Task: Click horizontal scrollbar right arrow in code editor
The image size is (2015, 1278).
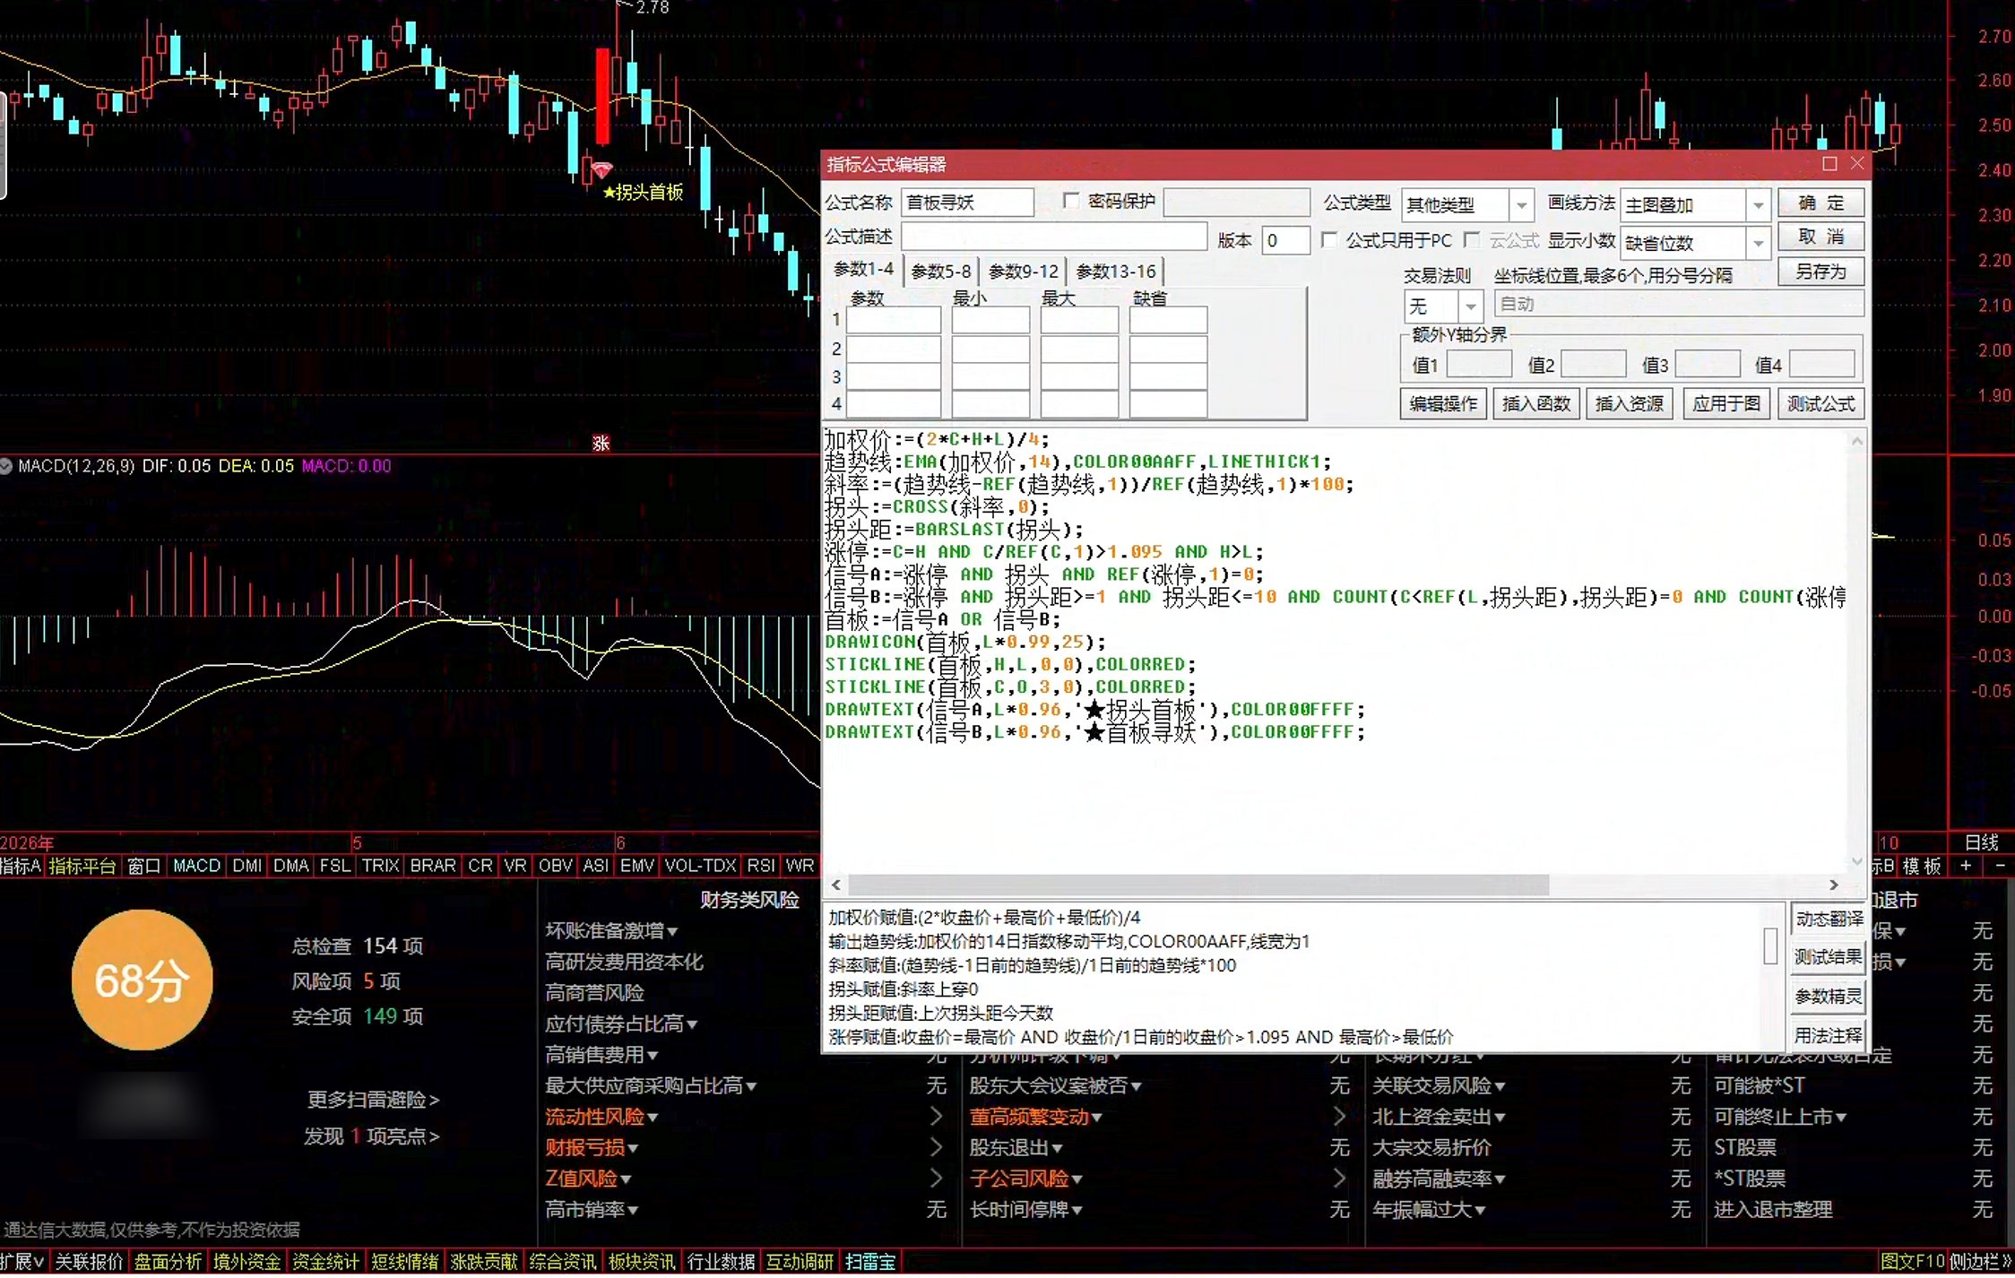Action: coord(1834,885)
